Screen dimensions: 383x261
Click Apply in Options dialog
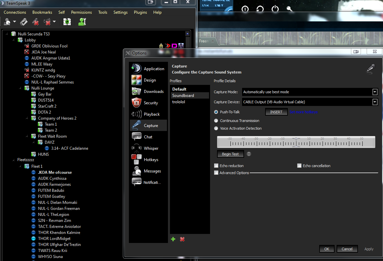(369, 249)
